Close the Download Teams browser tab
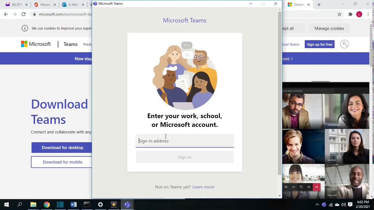This screenshot has width=374, height=210. [308, 5]
